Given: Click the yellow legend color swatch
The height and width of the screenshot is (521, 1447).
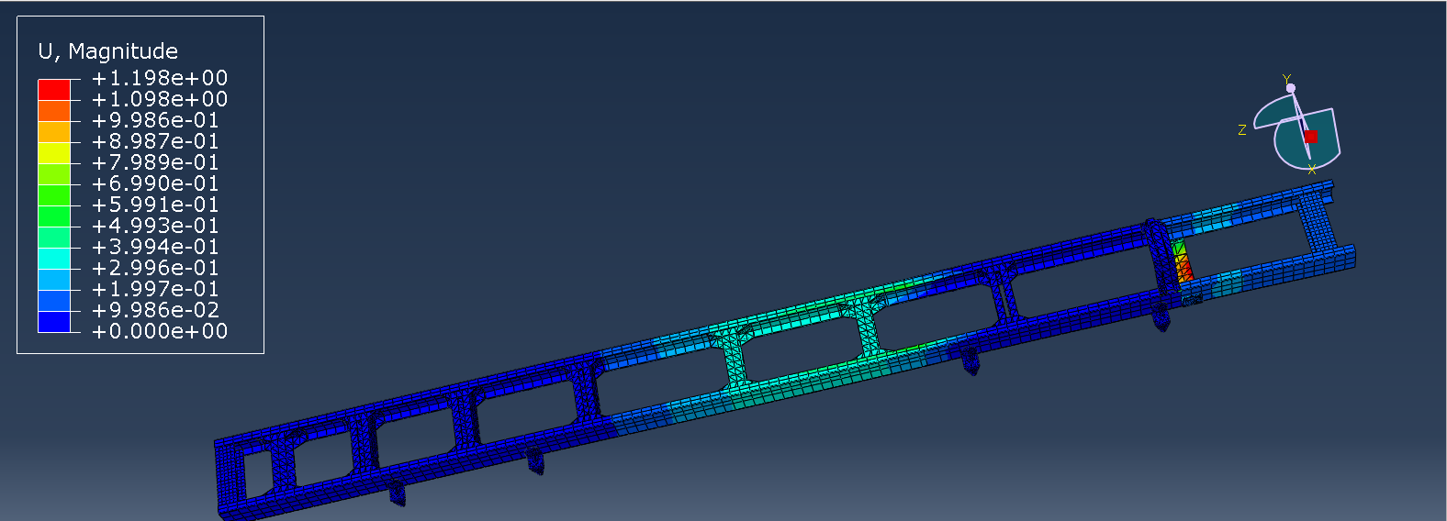Looking at the screenshot, I should [x=53, y=152].
